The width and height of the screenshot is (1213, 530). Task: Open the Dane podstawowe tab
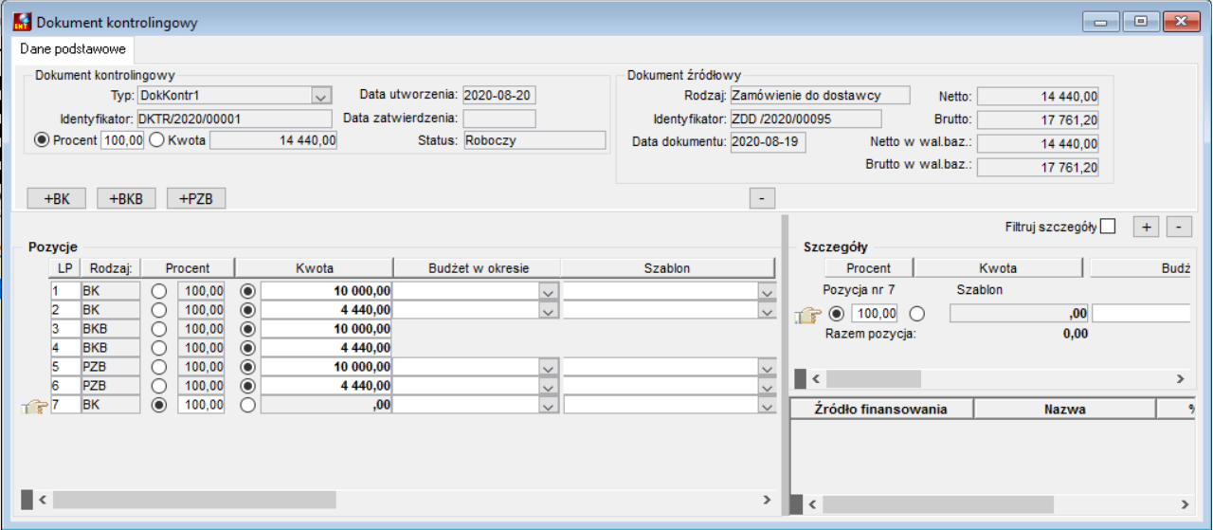73,47
